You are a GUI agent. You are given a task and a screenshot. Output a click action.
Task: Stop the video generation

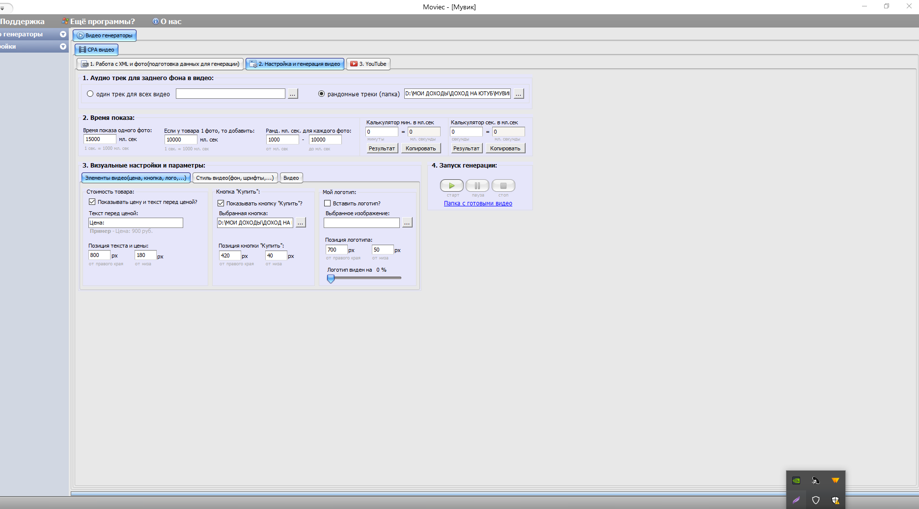[x=503, y=186]
